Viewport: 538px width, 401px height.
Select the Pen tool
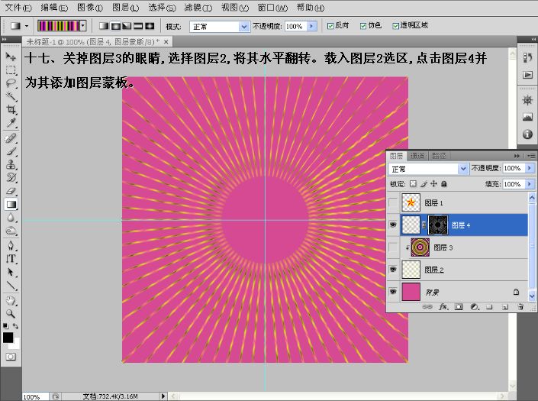(11, 245)
